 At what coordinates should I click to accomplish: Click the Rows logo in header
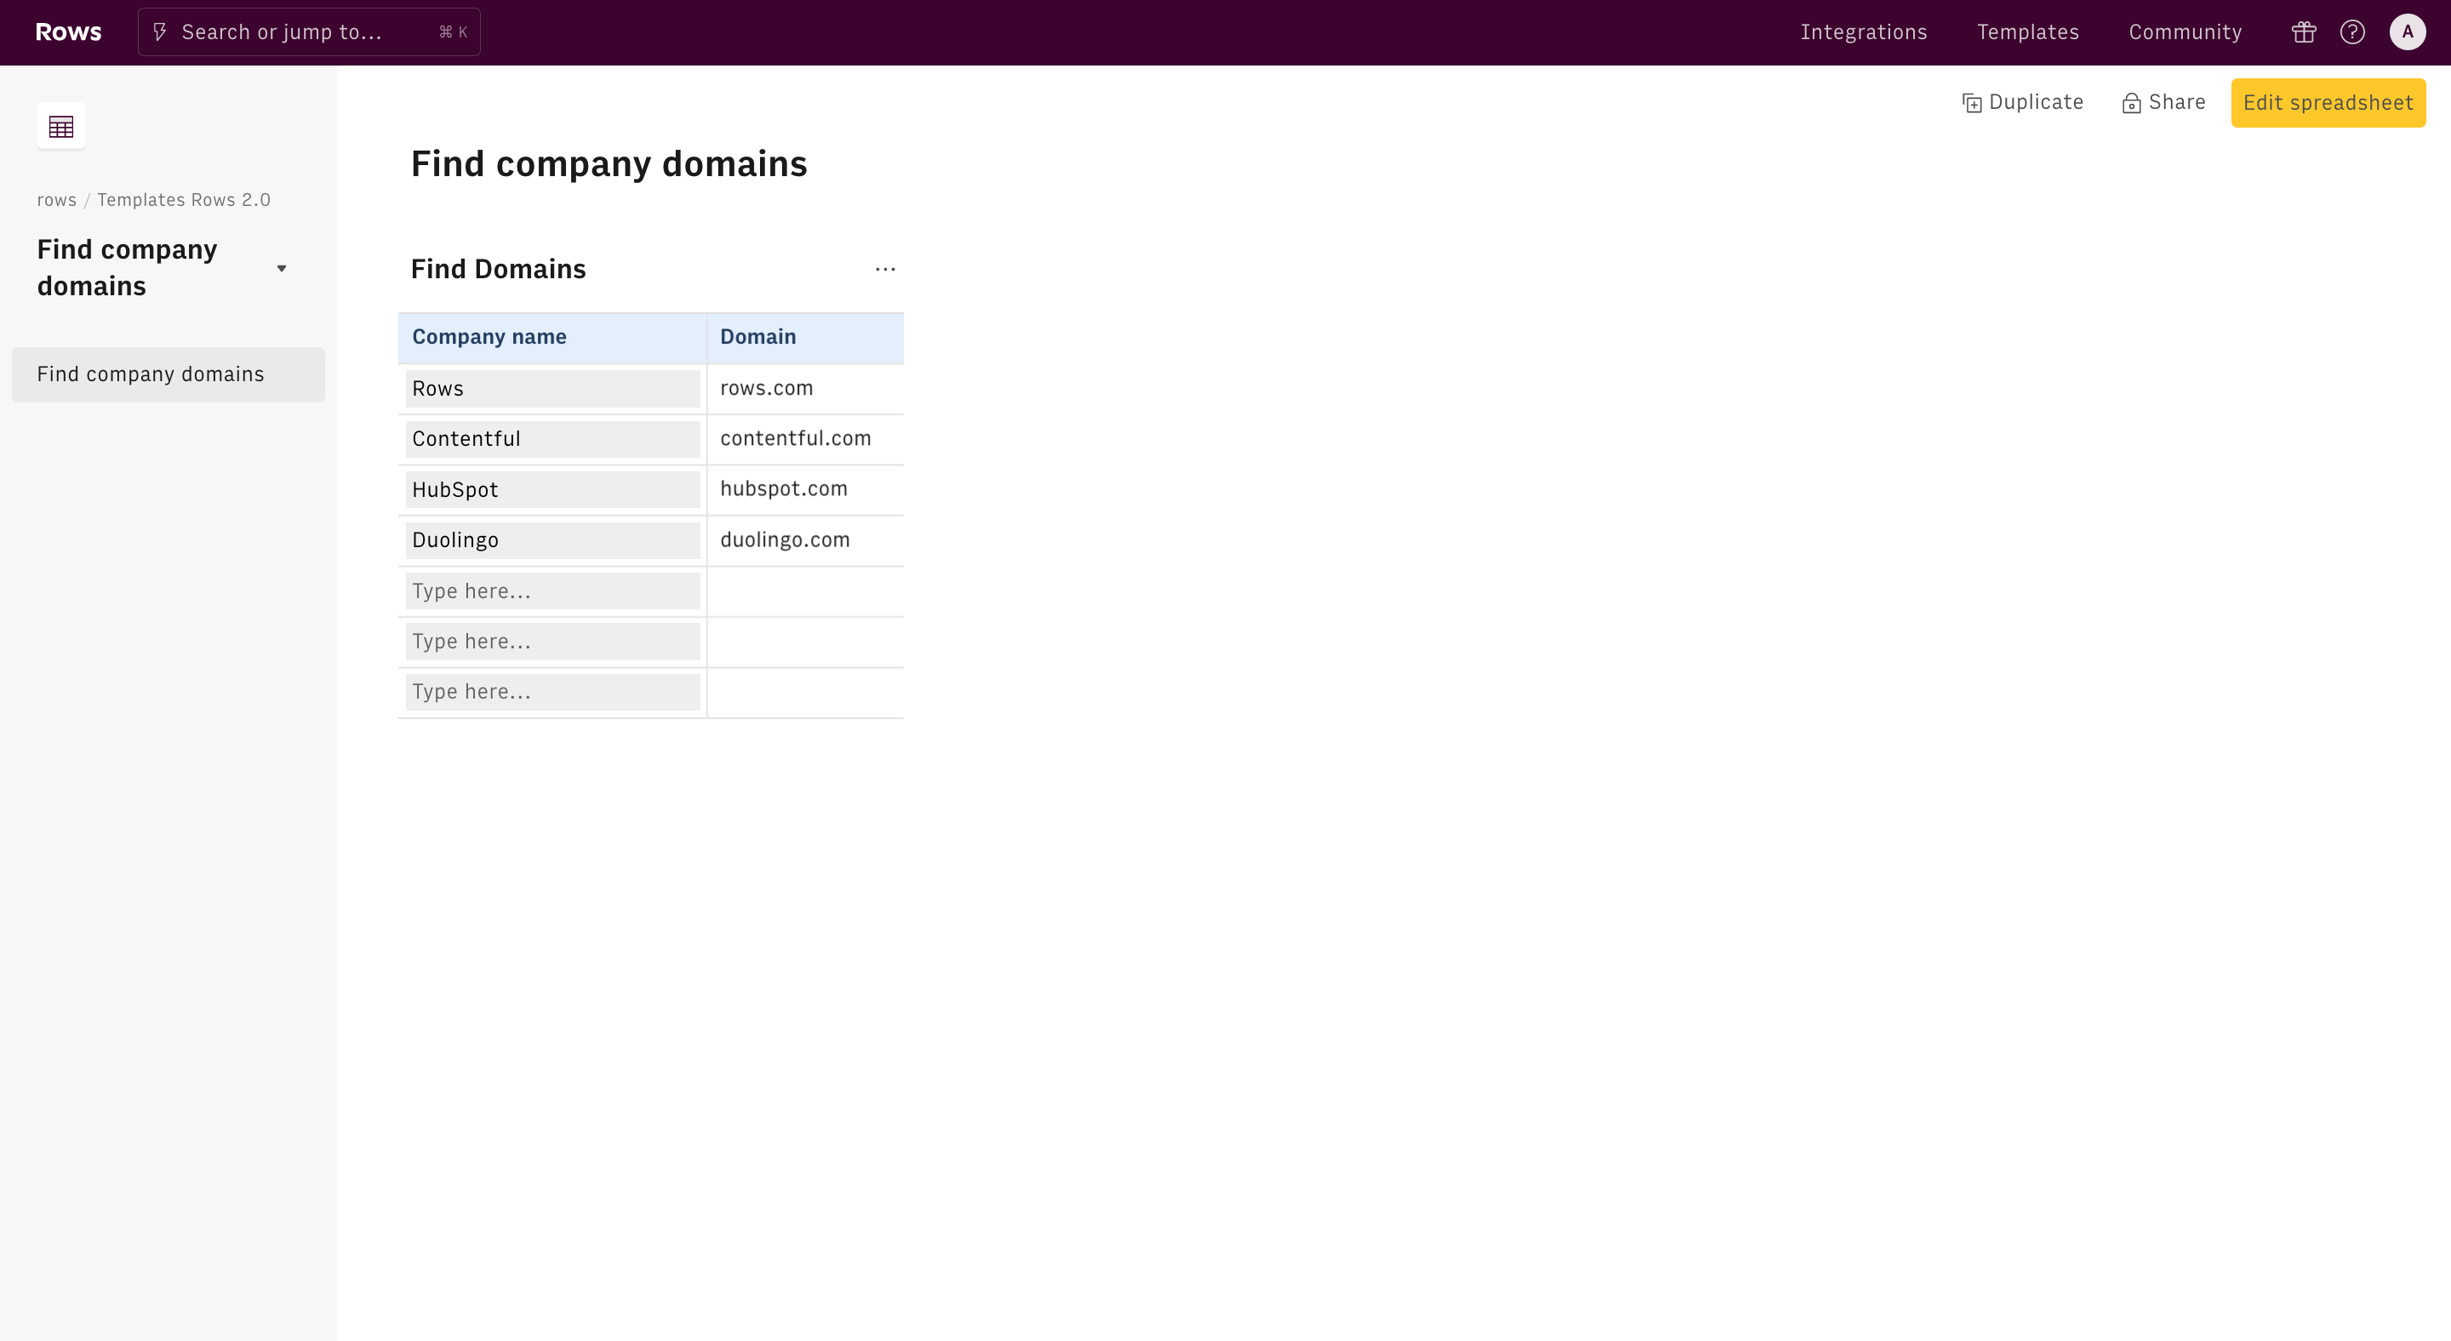[x=68, y=32]
